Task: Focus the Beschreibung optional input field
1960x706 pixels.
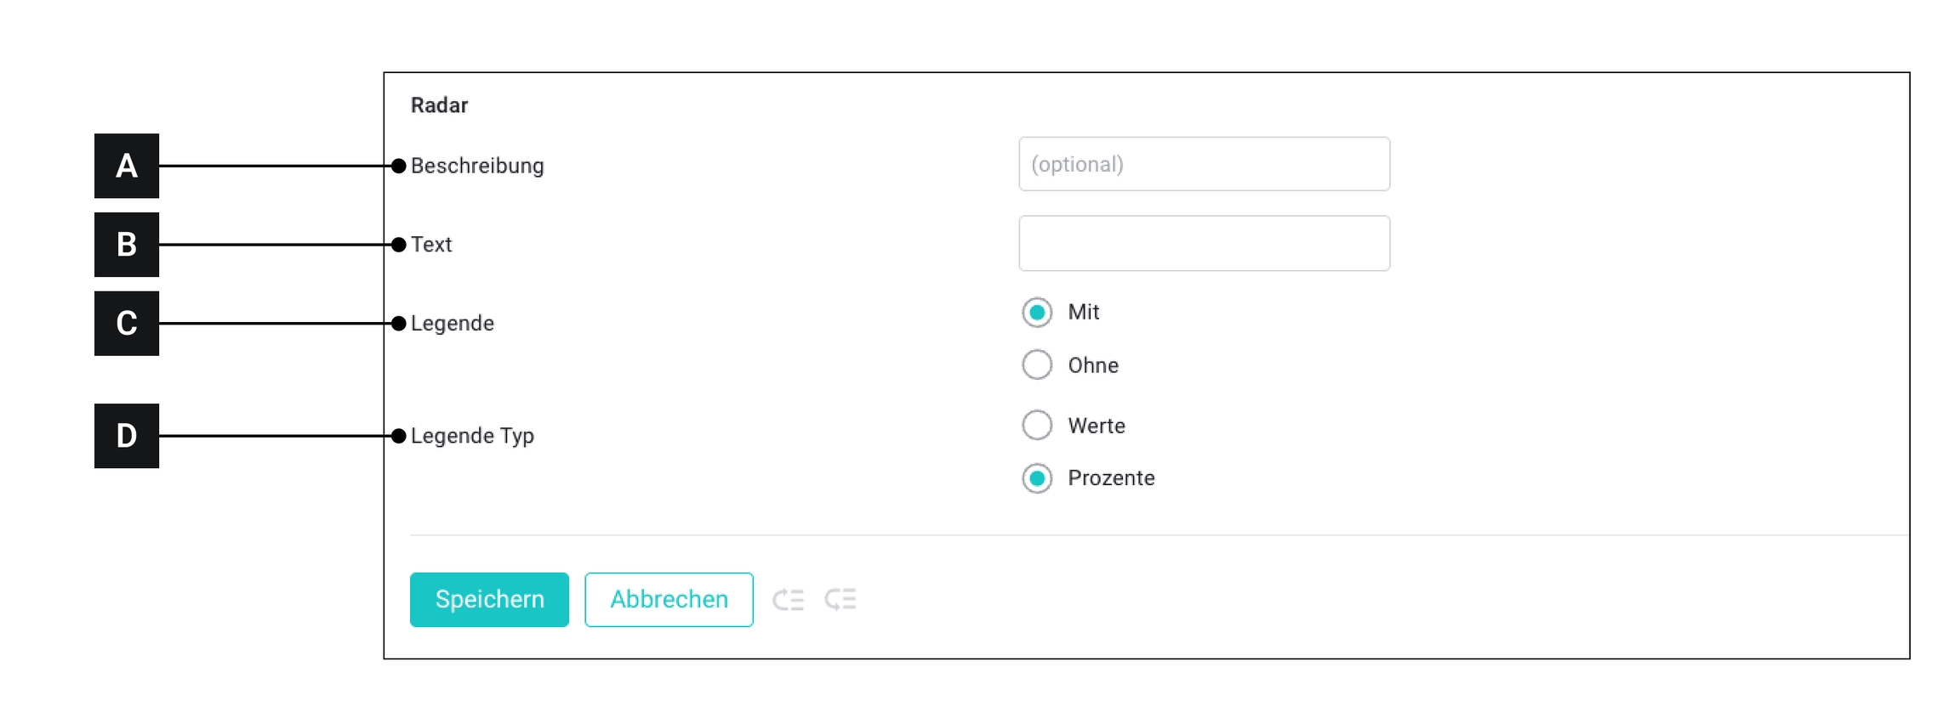Action: click(x=1204, y=164)
